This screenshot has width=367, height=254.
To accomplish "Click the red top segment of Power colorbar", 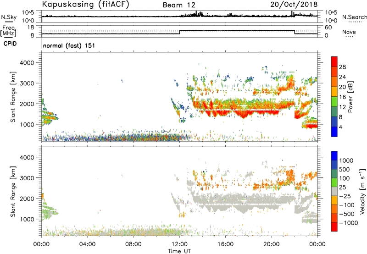I will pyautogui.click(x=334, y=61).
